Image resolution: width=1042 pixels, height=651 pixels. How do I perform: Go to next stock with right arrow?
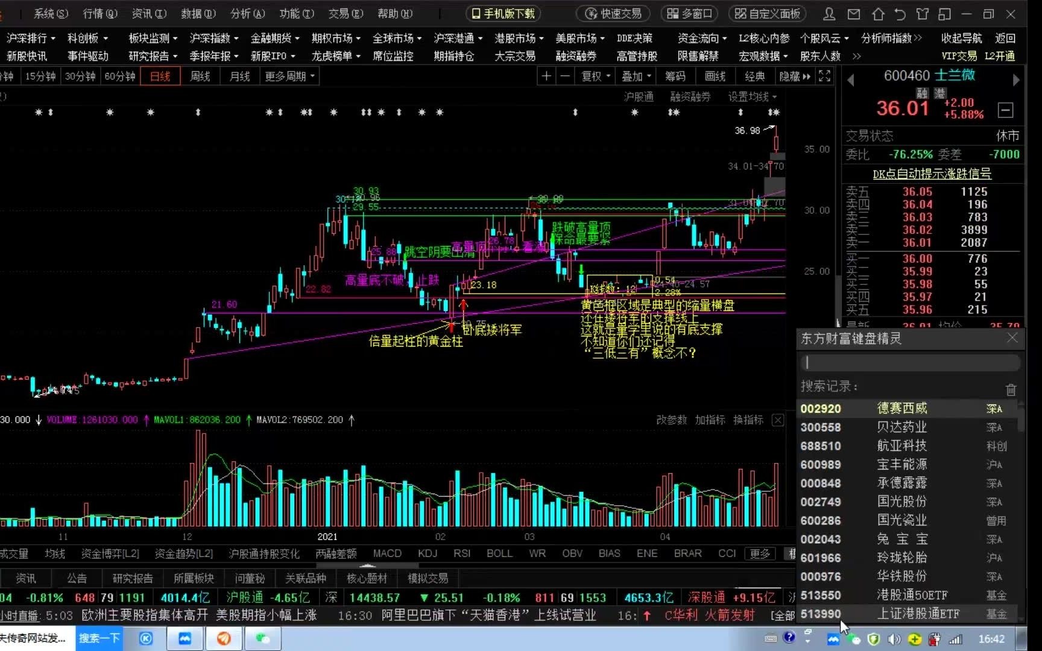click(1016, 80)
